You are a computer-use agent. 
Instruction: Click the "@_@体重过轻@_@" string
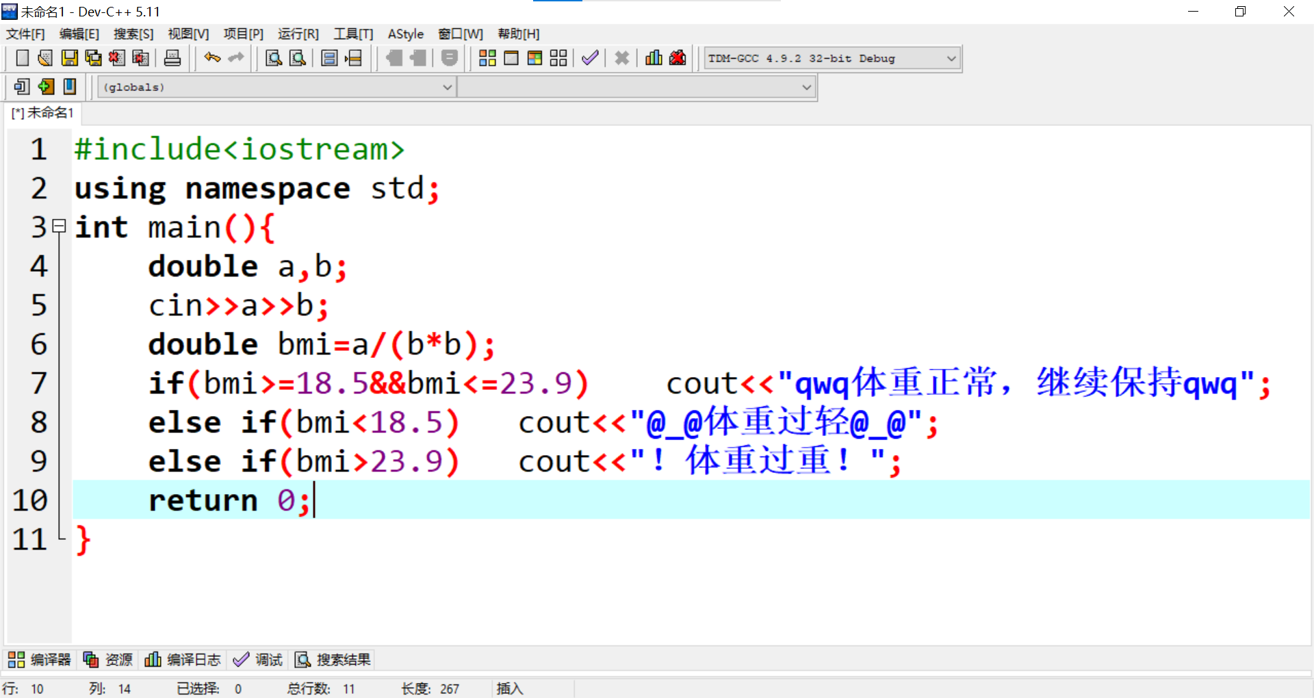[x=776, y=422]
